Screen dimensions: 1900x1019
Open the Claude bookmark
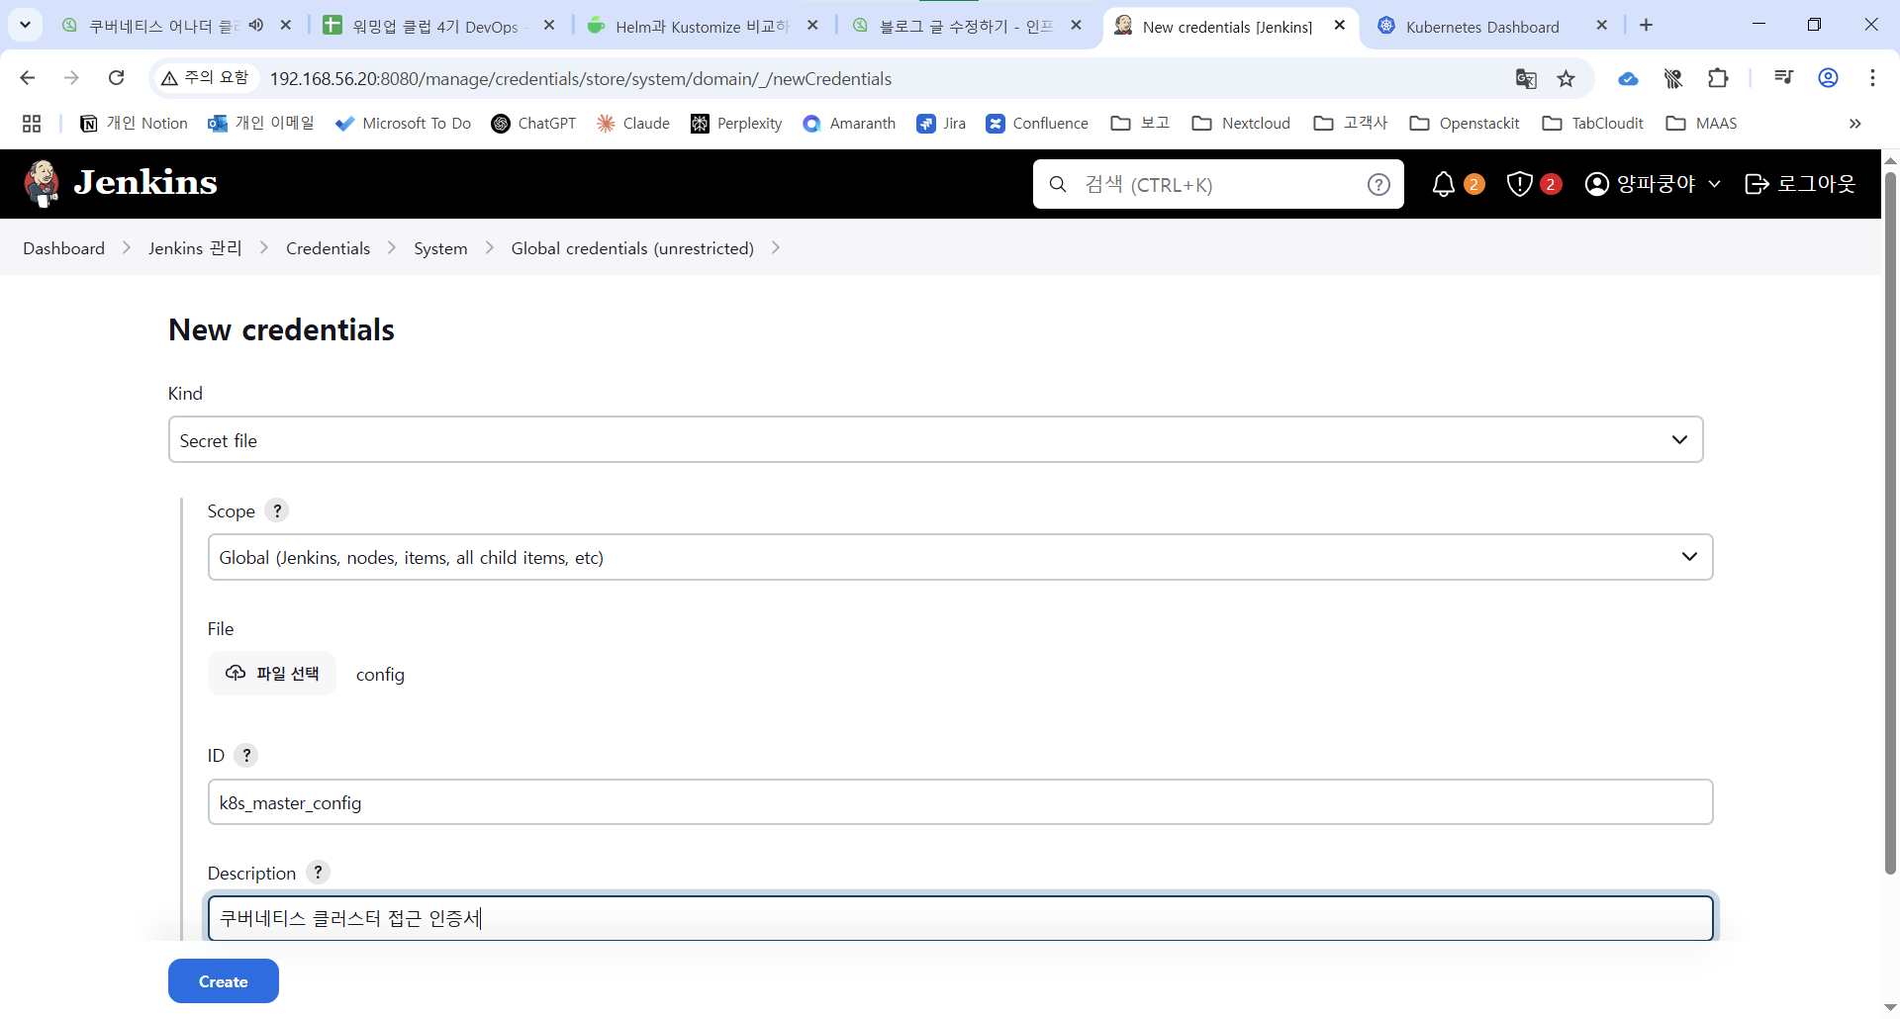pyautogui.click(x=633, y=124)
